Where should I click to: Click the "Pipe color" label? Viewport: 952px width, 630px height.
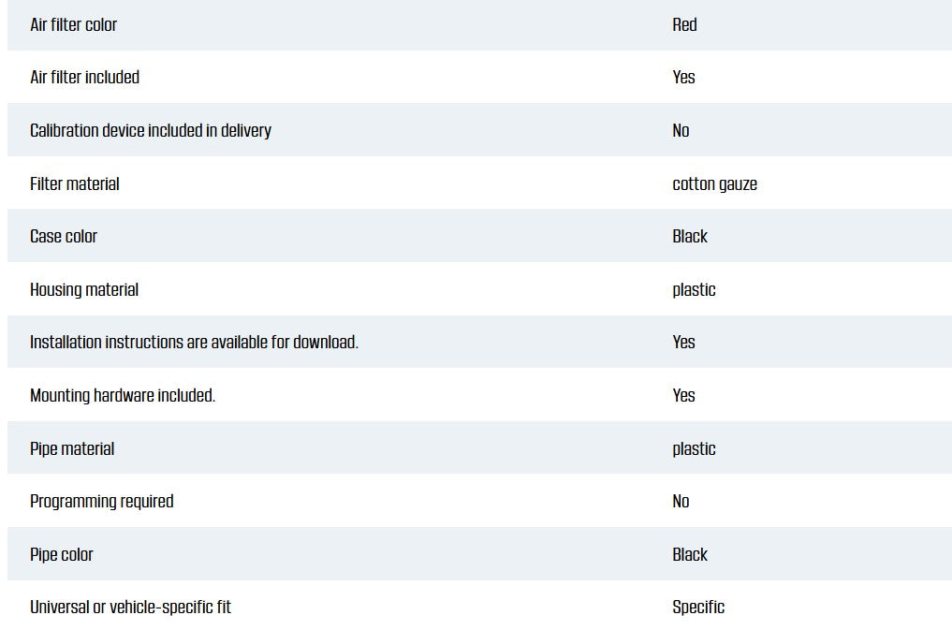(62, 555)
